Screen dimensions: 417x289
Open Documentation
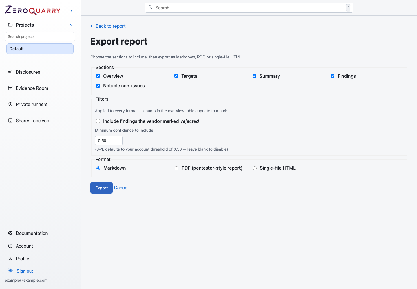pos(32,233)
